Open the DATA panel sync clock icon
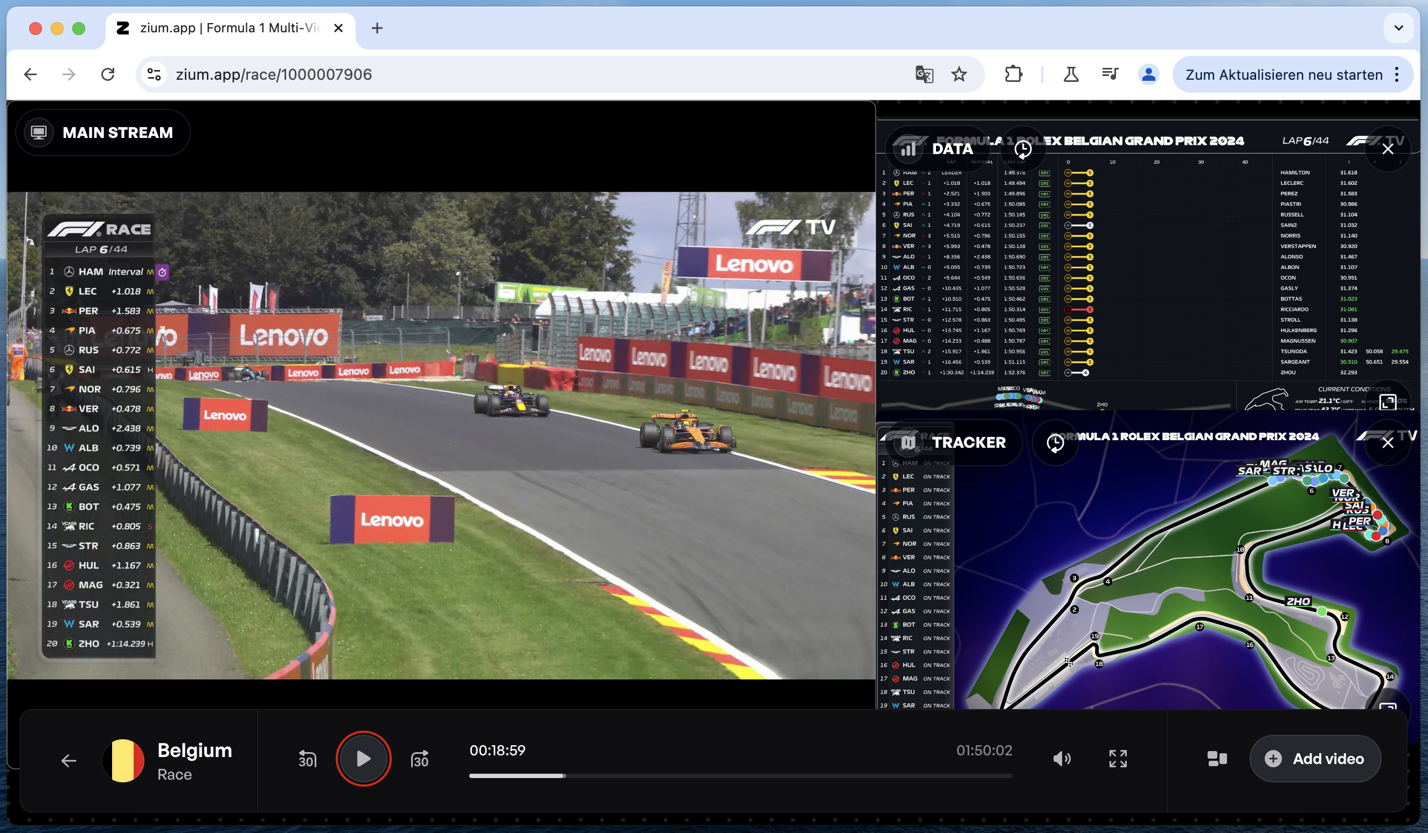 click(1023, 149)
